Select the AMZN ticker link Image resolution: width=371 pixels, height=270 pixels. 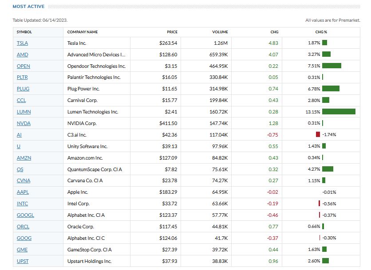coord(24,158)
